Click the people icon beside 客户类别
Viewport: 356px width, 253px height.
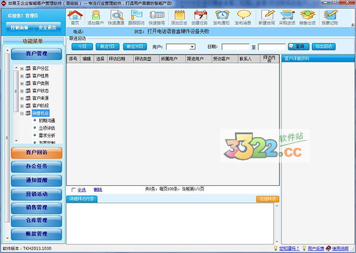(28, 83)
